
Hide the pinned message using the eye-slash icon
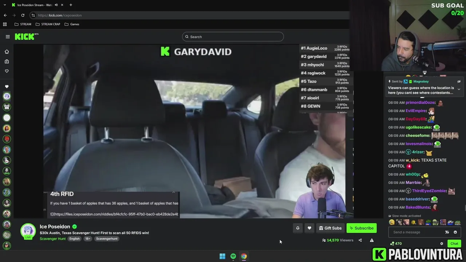(x=459, y=82)
